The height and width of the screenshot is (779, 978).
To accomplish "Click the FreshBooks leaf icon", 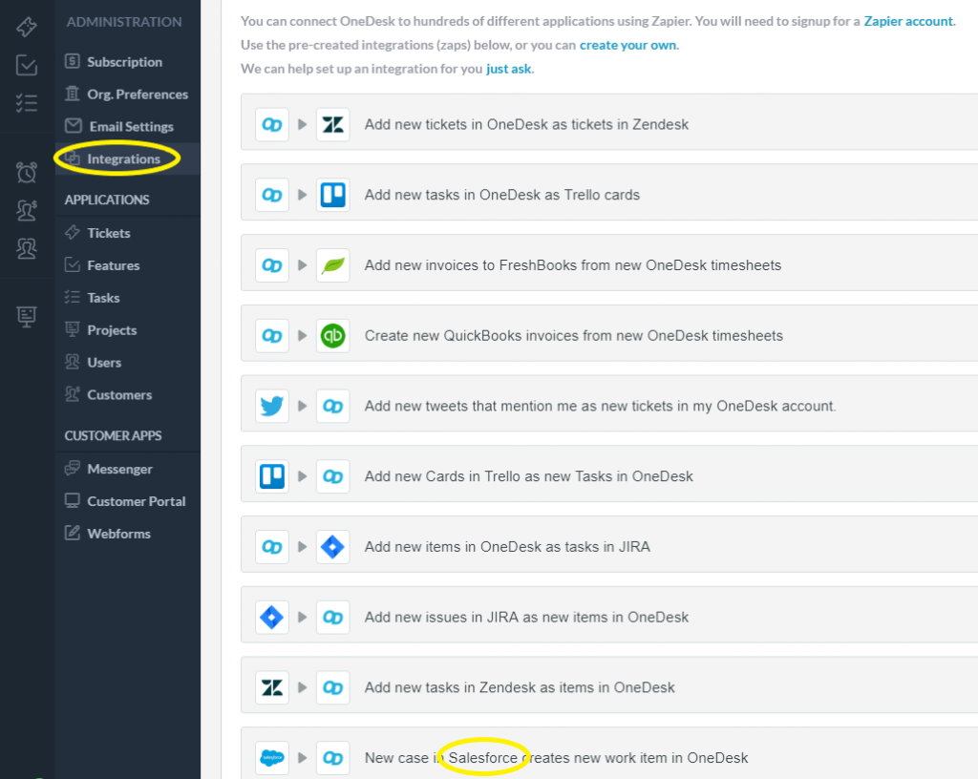I will pos(332,265).
